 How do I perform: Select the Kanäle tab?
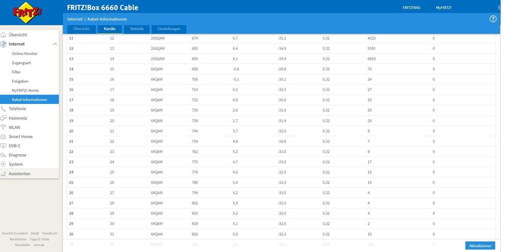coord(110,29)
